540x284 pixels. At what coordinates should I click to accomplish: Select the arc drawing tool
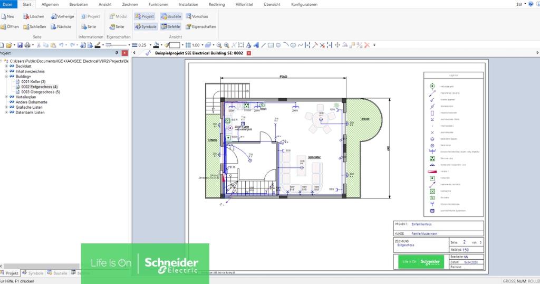pos(286,44)
